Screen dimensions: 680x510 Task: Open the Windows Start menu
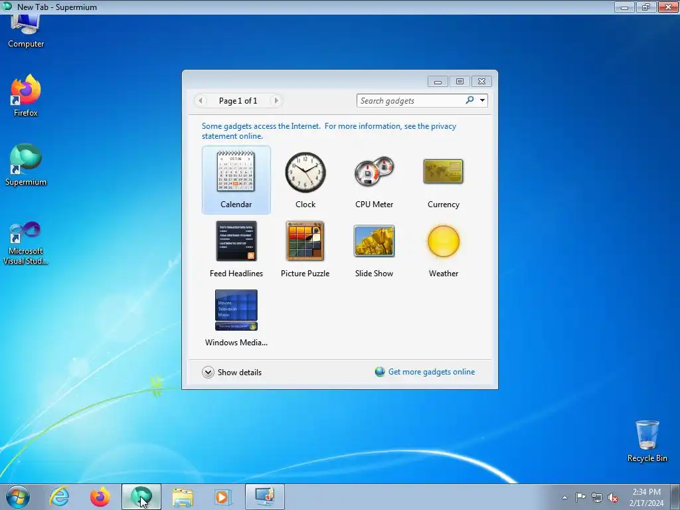pyautogui.click(x=18, y=497)
